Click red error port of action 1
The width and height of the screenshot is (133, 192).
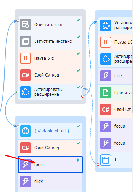click(98, 164)
